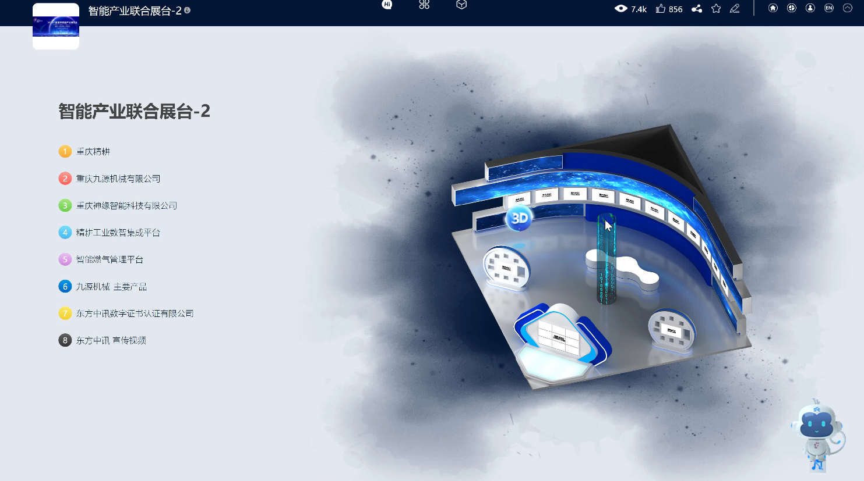Open list item 东方中讯 宣传视频
Viewport: 864px width, 481px height.
103,340
